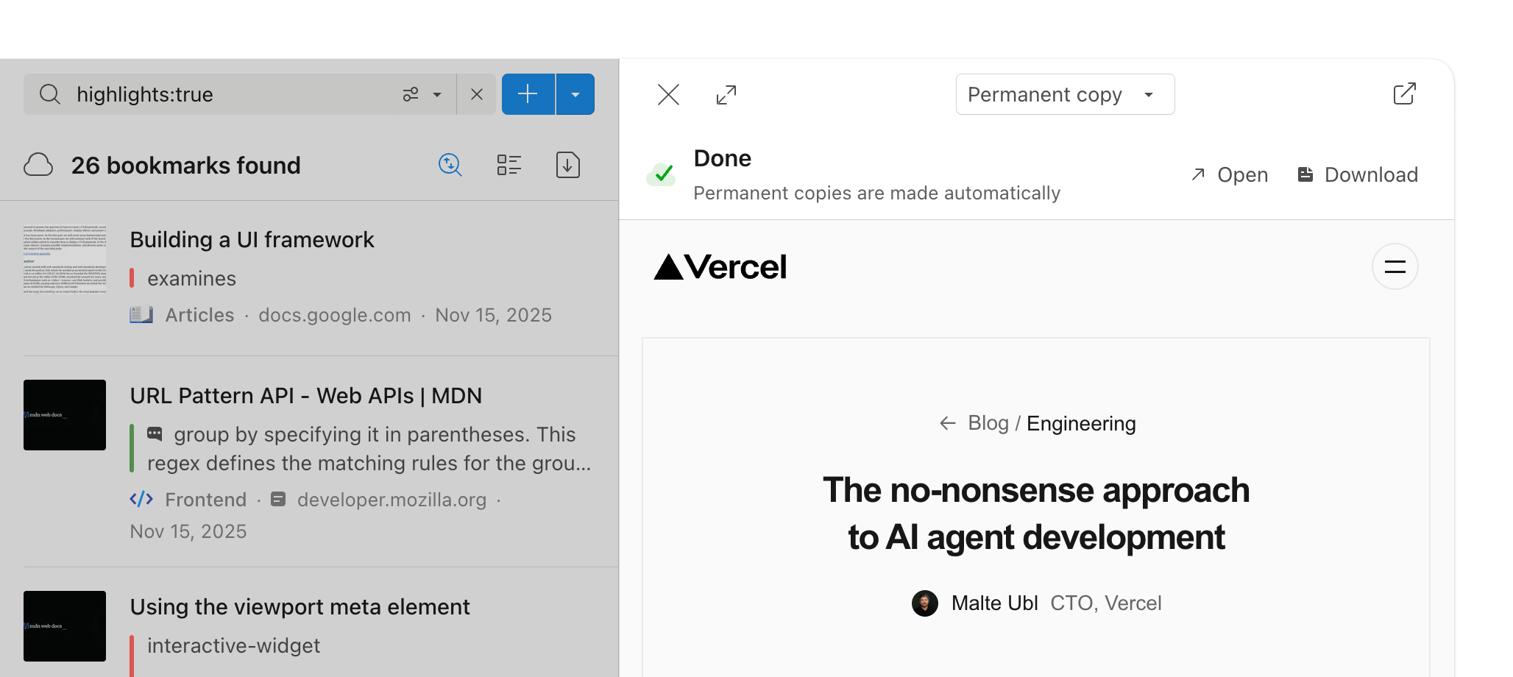The image size is (1513, 677).
Task: Click the search magnifier icon
Action: (49, 94)
